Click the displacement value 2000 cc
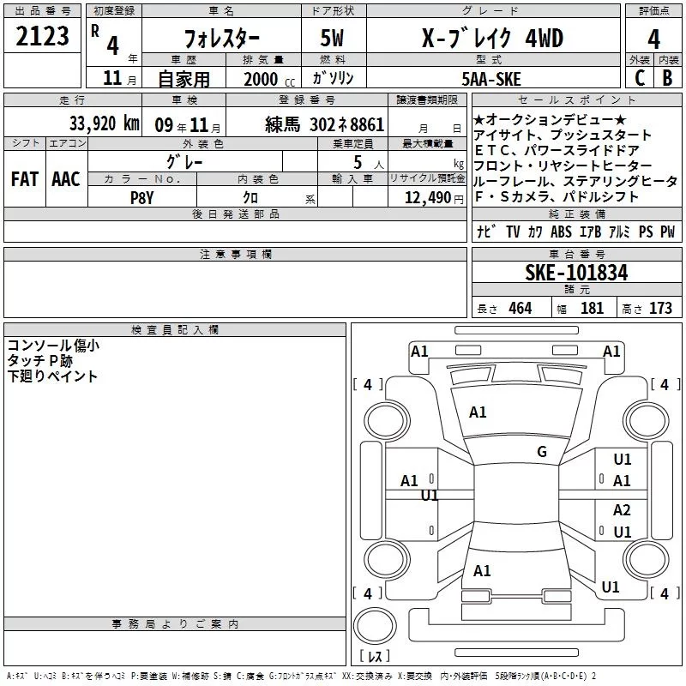Image resolution: width=686 pixels, height=686 pixels. tap(269, 79)
